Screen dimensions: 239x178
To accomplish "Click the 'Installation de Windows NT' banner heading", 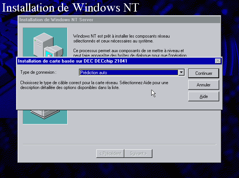I will (71, 7).
